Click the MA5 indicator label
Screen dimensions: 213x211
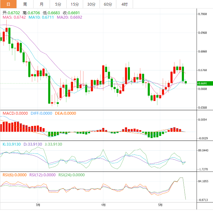coord(14,17)
